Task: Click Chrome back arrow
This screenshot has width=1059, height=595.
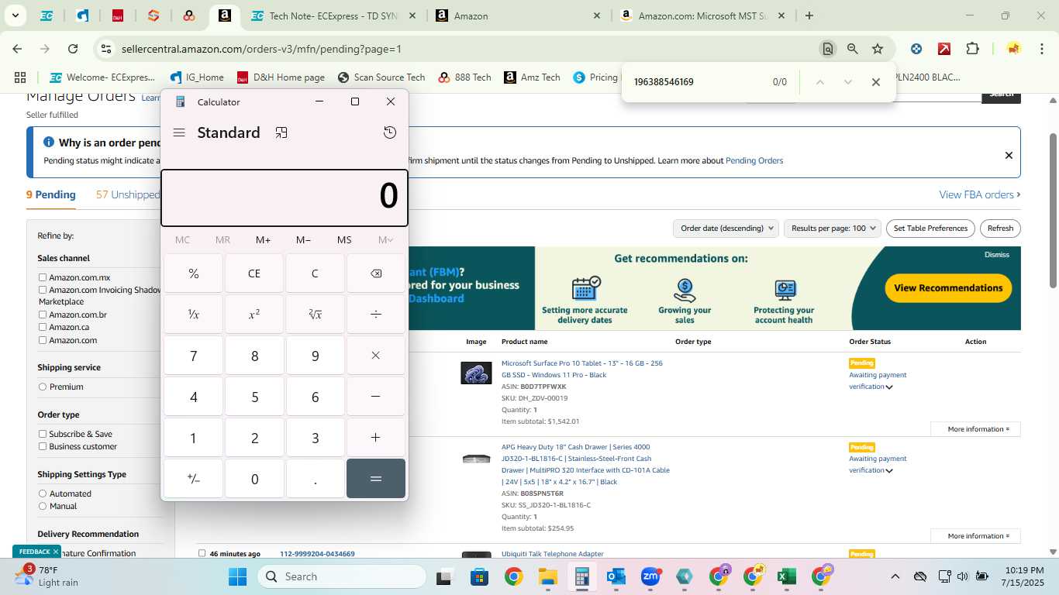Action: click(x=18, y=49)
